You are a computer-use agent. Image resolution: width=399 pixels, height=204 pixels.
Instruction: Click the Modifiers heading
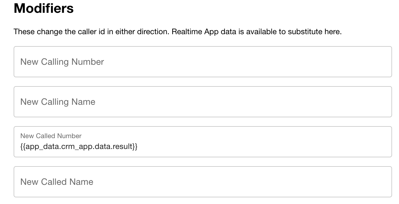click(43, 9)
